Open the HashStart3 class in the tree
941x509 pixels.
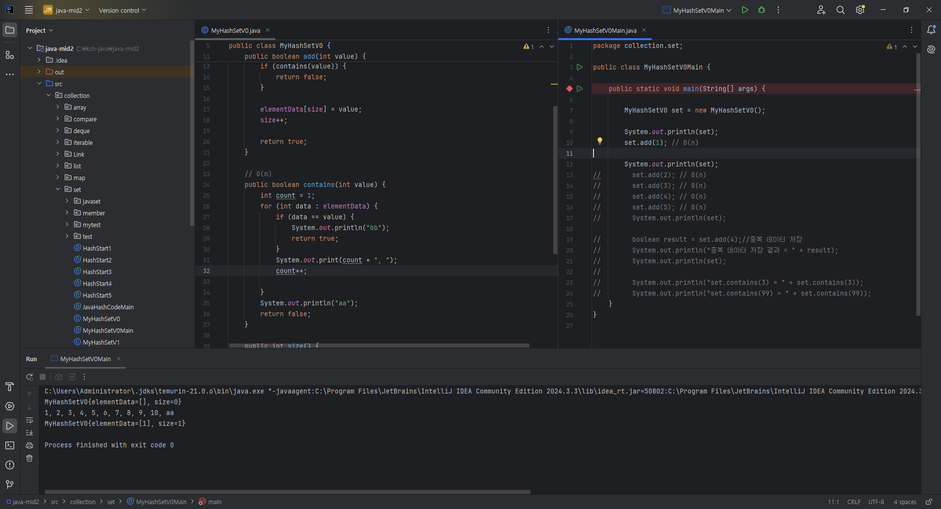97,272
